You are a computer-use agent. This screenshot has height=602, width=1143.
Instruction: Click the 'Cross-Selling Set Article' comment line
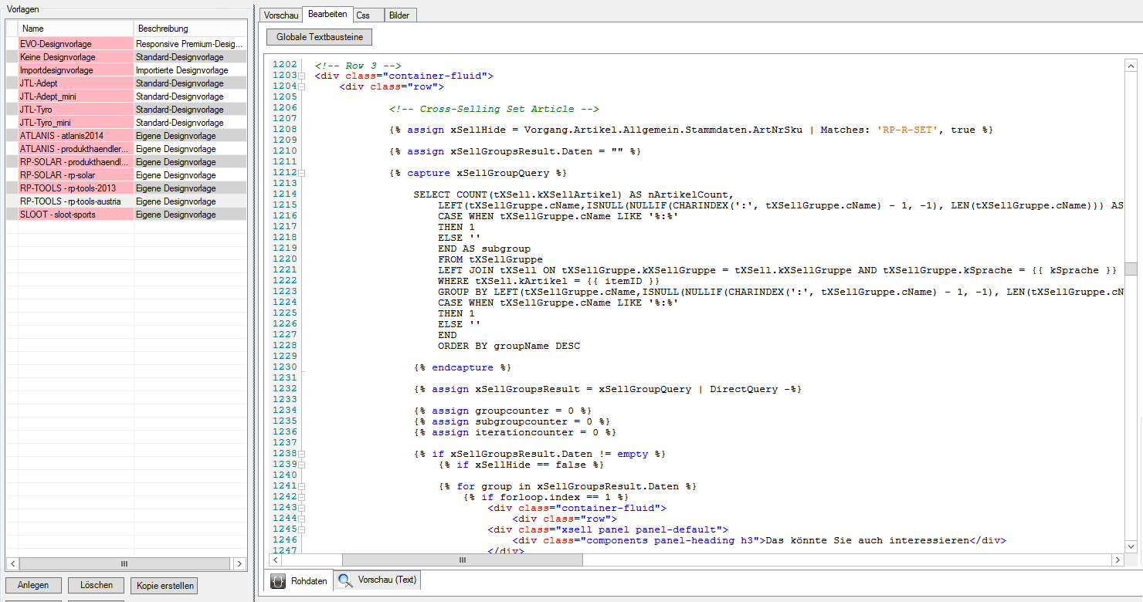pos(494,109)
